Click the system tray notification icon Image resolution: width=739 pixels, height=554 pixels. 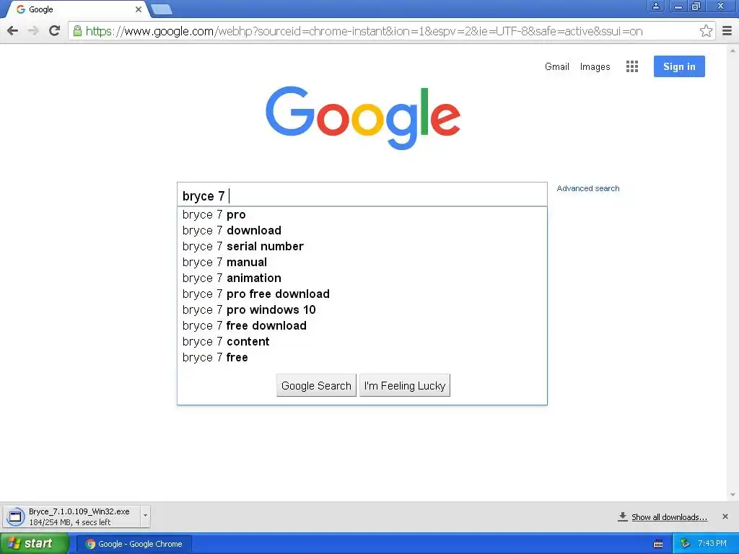pos(685,544)
